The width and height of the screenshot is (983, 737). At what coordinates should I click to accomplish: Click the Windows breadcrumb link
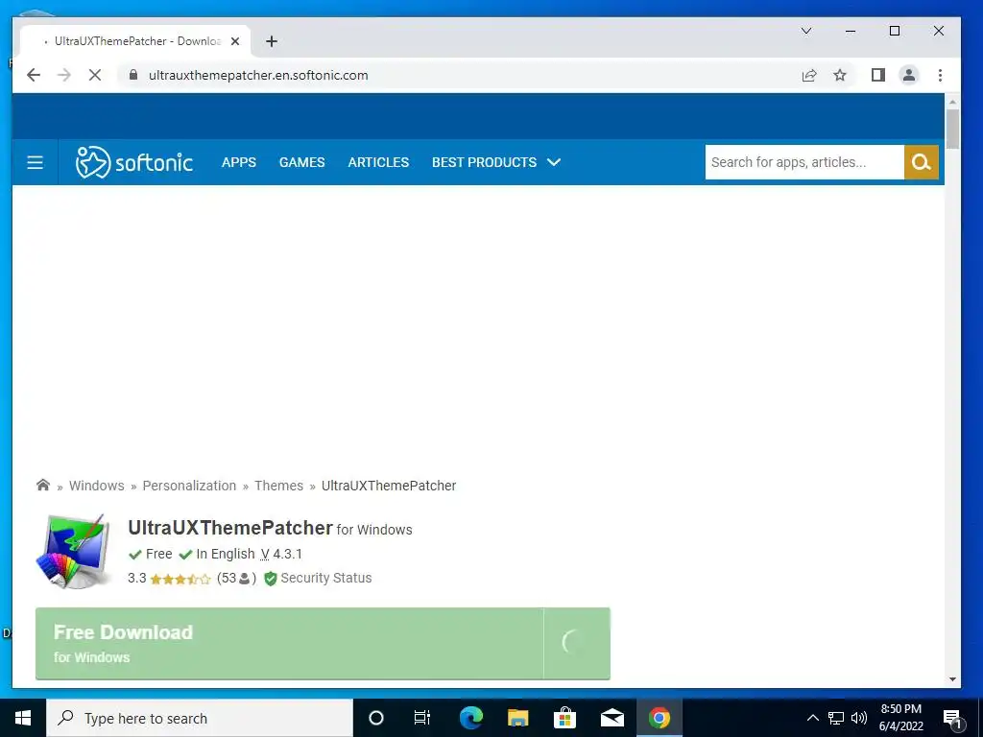[97, 486]
